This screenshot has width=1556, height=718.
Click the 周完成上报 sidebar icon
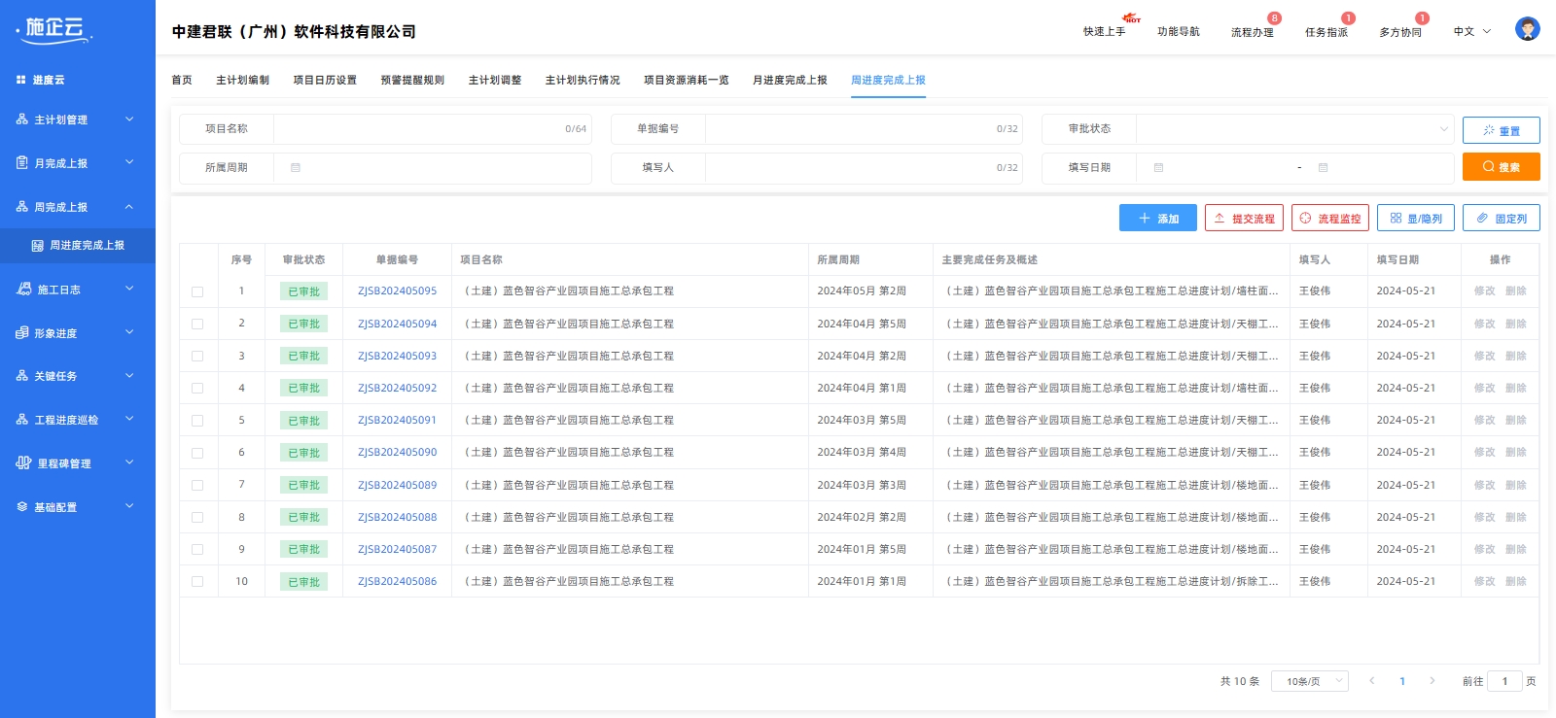[x=21, y=207]
